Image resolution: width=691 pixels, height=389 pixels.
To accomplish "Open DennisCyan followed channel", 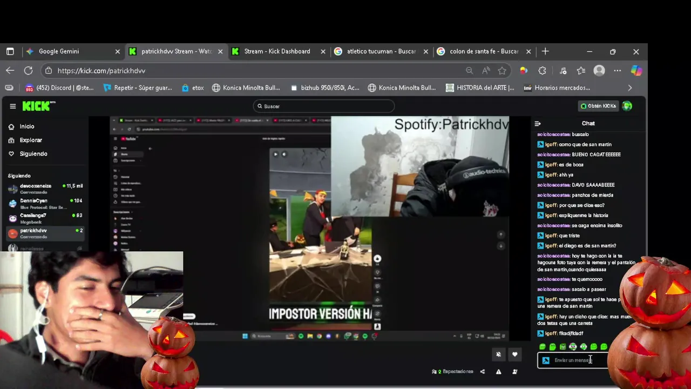I will [x=45, y=203].
